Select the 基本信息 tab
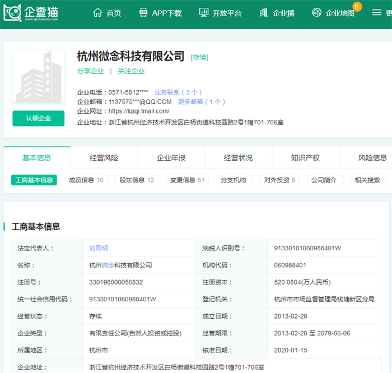This screenshot has width=392, height=373. pyautogui.click(x=37, y=157)
